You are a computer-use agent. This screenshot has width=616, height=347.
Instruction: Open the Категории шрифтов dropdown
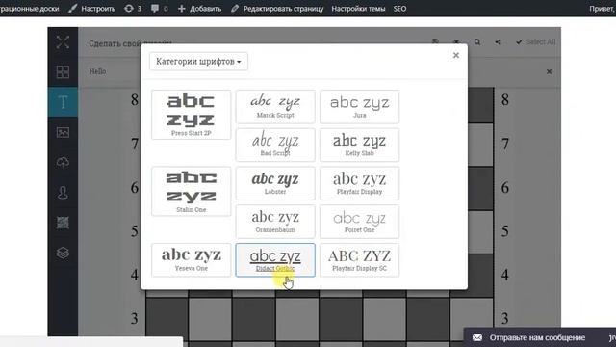pyautogui.click(x=198, y=62)
